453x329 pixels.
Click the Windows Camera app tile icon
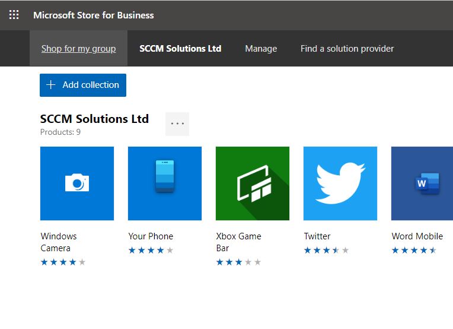[77, 184]
